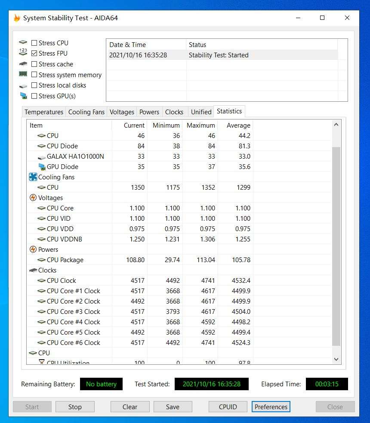Click the CPU VID row icon

point(41,218)
